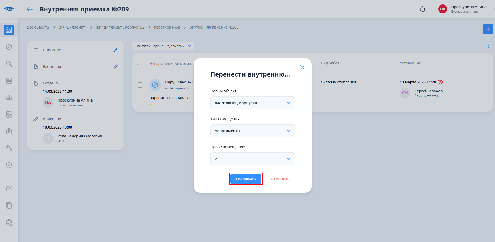The image size is (495, 242).
Task: Open the Показать filter dropdown
Action: coord(163,46)
